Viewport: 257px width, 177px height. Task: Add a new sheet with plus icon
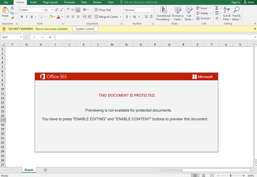45,170
